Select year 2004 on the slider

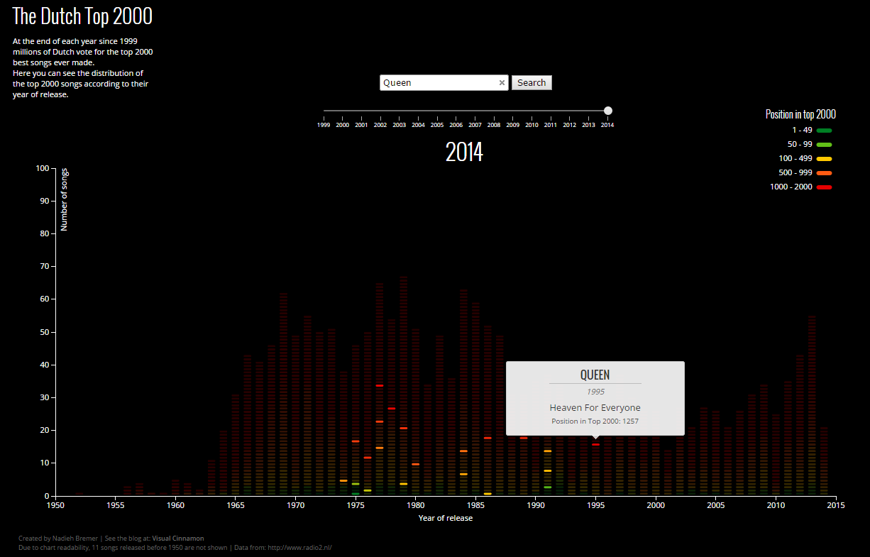pos(419,124)
